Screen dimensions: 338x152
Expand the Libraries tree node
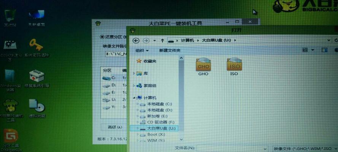134,73
